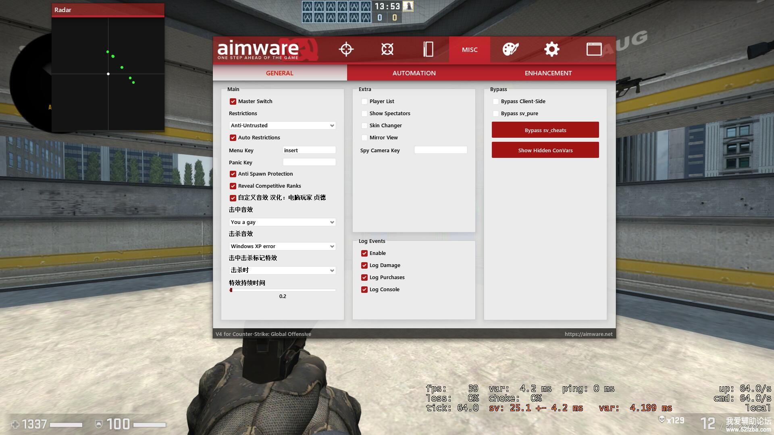Open the window-shaped tab icon
Image resolution: width=774 pixels, height=435 pixels.
(594, 49)
